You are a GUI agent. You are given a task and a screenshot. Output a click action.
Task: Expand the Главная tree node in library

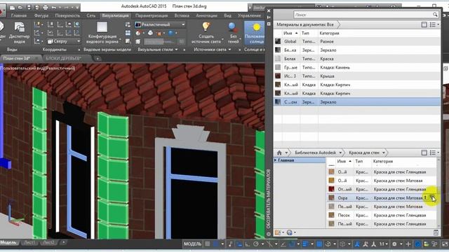coord(276,160)
